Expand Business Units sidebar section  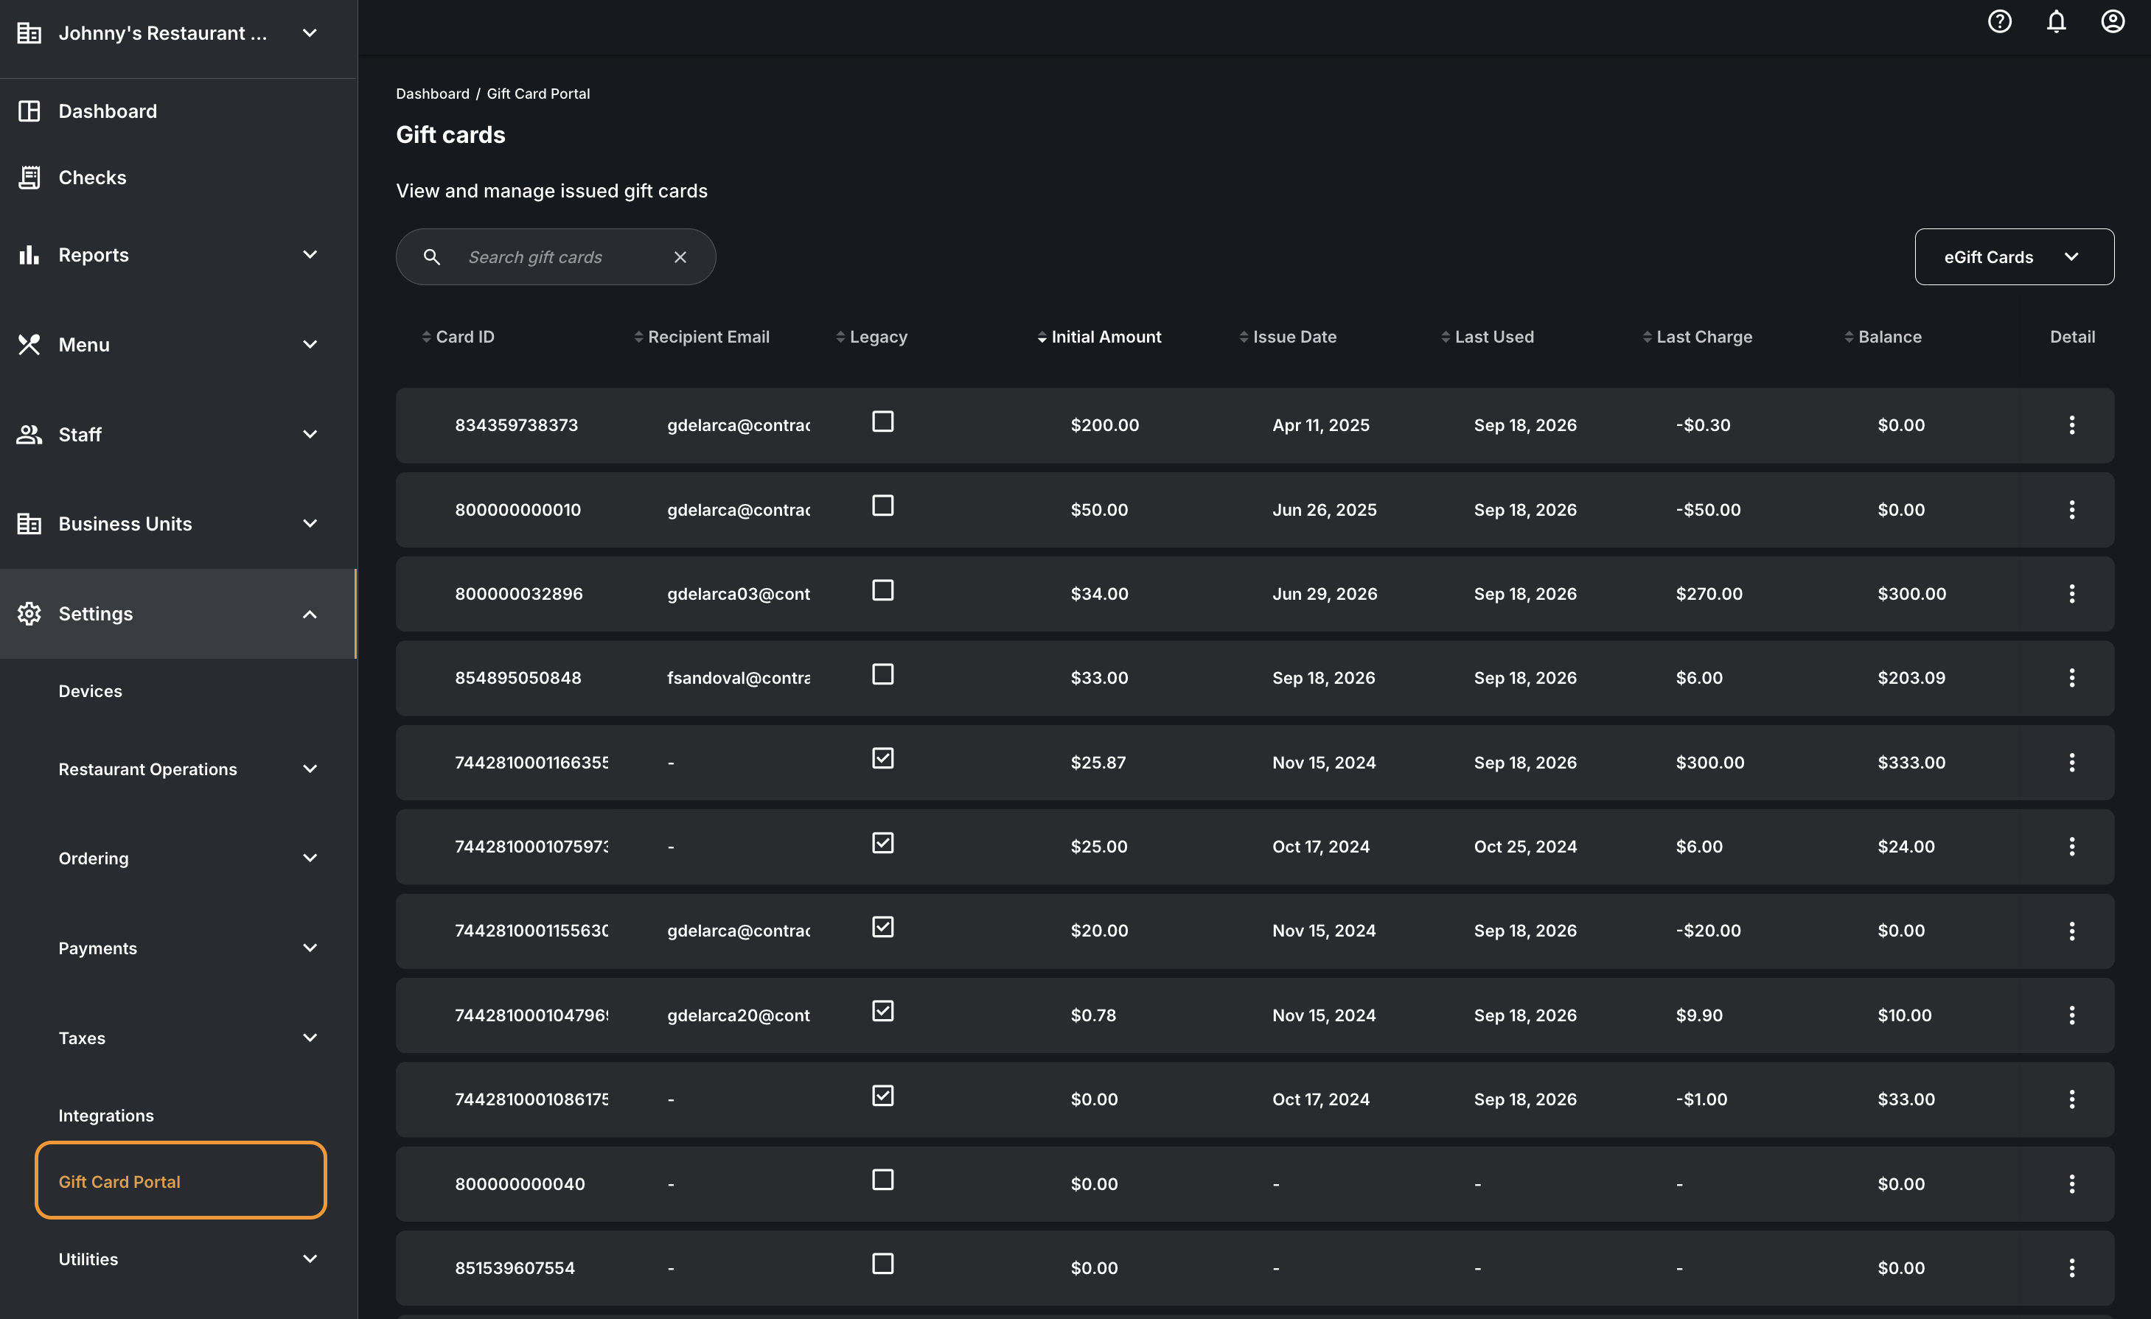tap(178, 523)
